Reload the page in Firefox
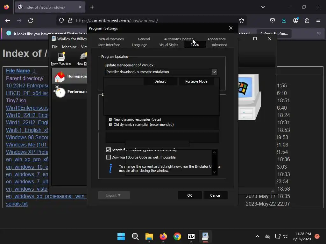The image size is (326, 244). (x=31, y=21)
